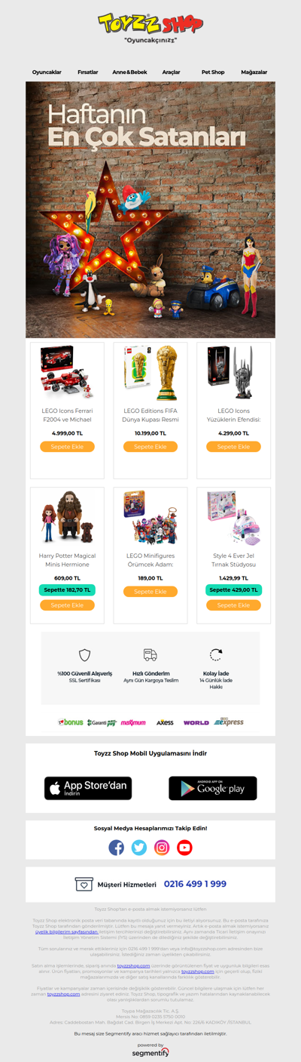Open the YouTube social media icon
Image resolution: width=301 pixels, height=1062 pixels.
coord(184,848)
